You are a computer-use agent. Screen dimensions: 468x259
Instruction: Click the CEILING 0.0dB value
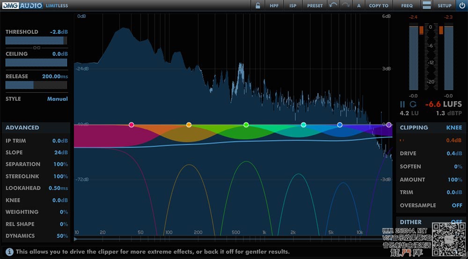[60, 54]
